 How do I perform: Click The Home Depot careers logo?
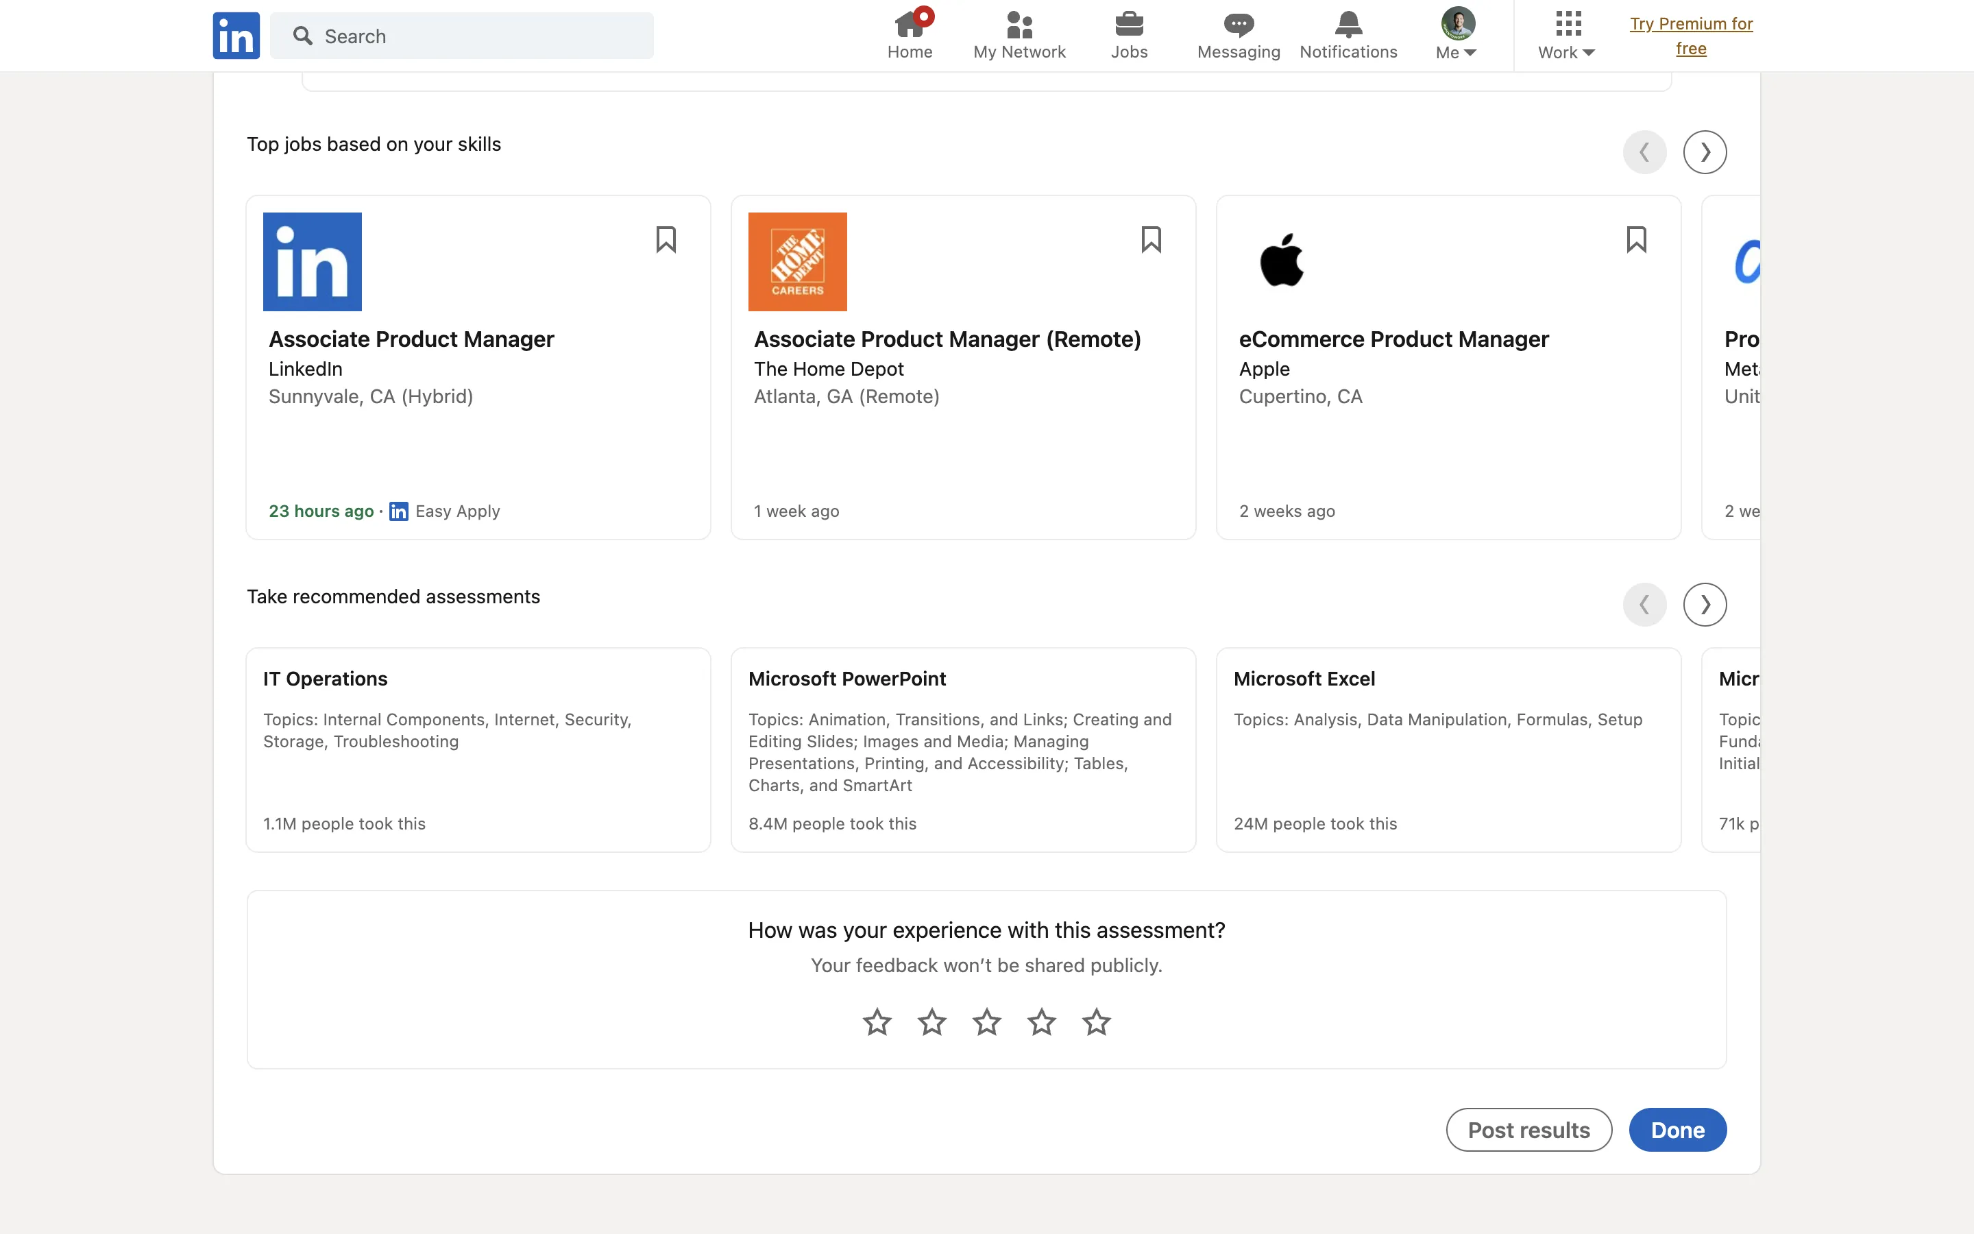pos(797,261)
